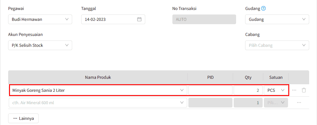
Task: Click the No Transaksi AUTO field
Action: (x=204, y=19)
